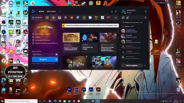Screen dimensions: 184x103
Task: Open the downloads icon in Battle.net
Action: [112, 11]
